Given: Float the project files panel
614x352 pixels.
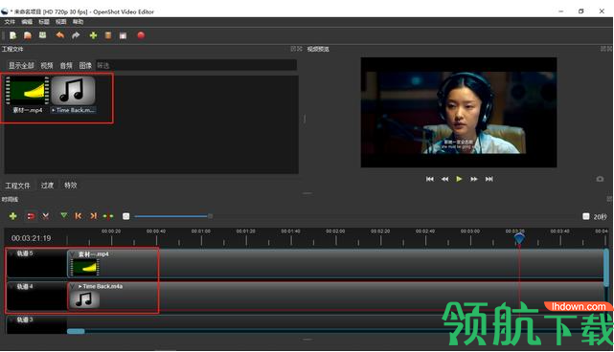Looking at the screenshot, I should pos(293,49).
